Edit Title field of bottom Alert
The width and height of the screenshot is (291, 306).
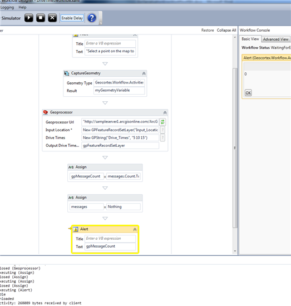coord(110,239)
